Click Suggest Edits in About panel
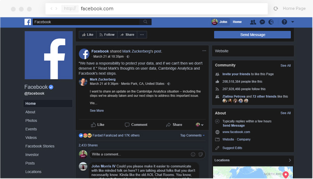The height and width of the screenshot is (179, 313). coord(232,148)
